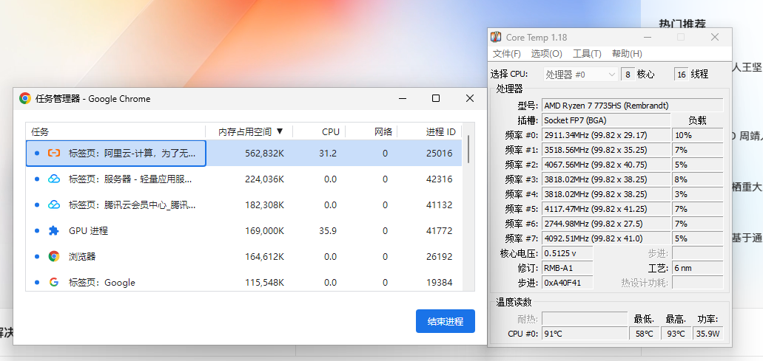This screenshot has height=361, width=763.
Task: Click the cloud icon for 服务器 tab row
Action: pyautogui.click(x=54, y=179)
